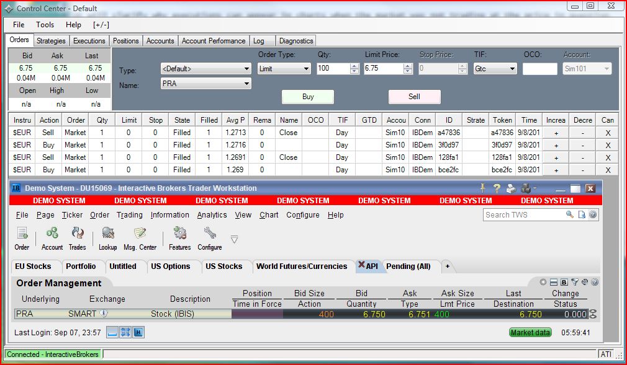Open the Trading menu in TWS
Screen dimensions: 627x365
pos(130,215)
